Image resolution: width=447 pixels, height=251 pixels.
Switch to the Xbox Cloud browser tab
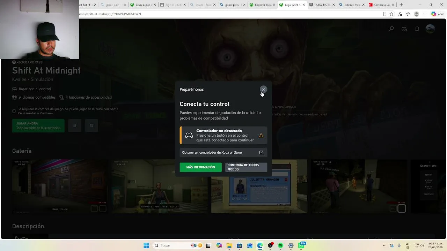pyautogui.click(x=142, y=5)
